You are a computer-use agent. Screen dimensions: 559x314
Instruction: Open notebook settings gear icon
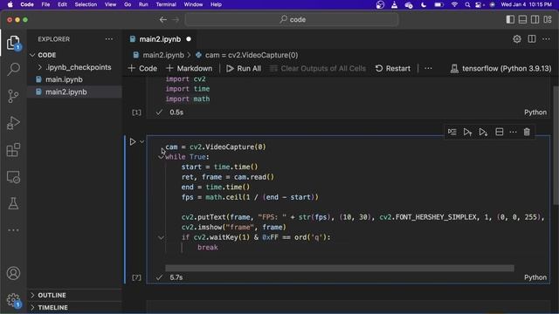pyautogui.click(x=517, y=39)
